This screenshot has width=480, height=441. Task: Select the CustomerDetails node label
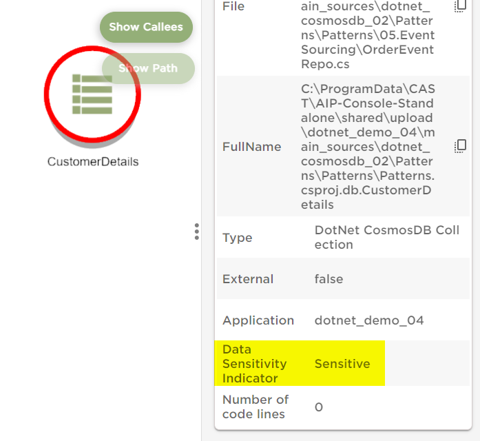click(x=93, y=162)
